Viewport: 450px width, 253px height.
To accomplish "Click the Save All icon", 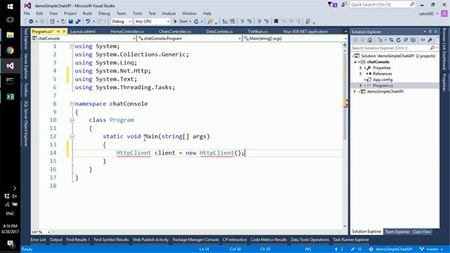I will coord(78,22).
